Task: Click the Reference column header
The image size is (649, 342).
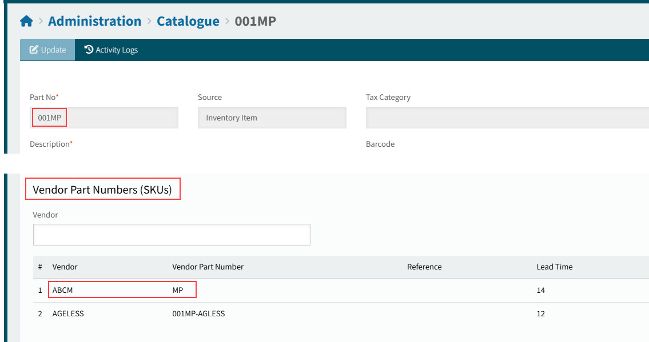Action: point(424,267)
